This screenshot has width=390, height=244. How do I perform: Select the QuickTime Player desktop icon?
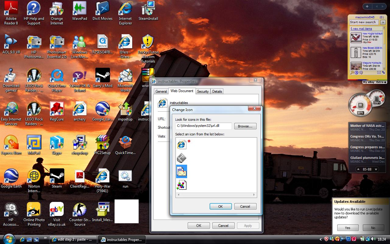click(x=57, y=80)
